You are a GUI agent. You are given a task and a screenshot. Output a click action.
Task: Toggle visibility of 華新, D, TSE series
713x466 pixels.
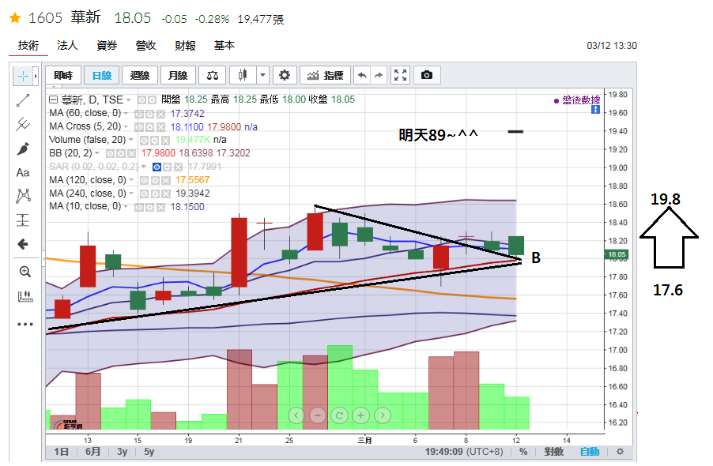point(141,100)
